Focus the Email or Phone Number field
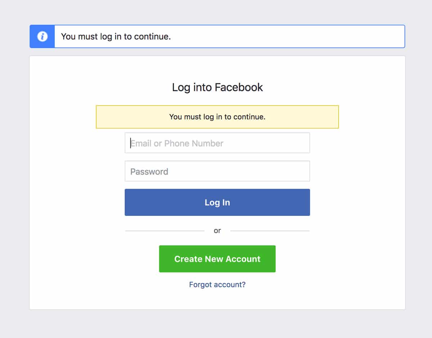Image resolution: width=432 pixels, height=338 pixels. pos(217,143)
